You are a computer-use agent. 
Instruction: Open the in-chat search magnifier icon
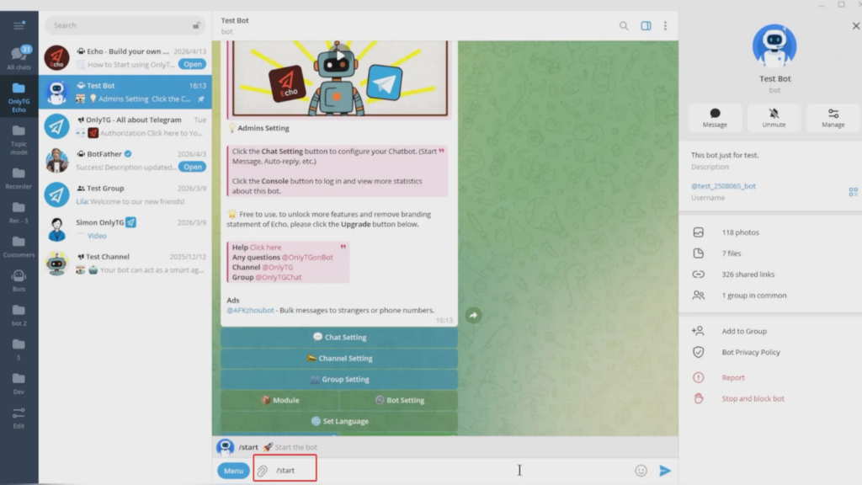coord(624,25)
